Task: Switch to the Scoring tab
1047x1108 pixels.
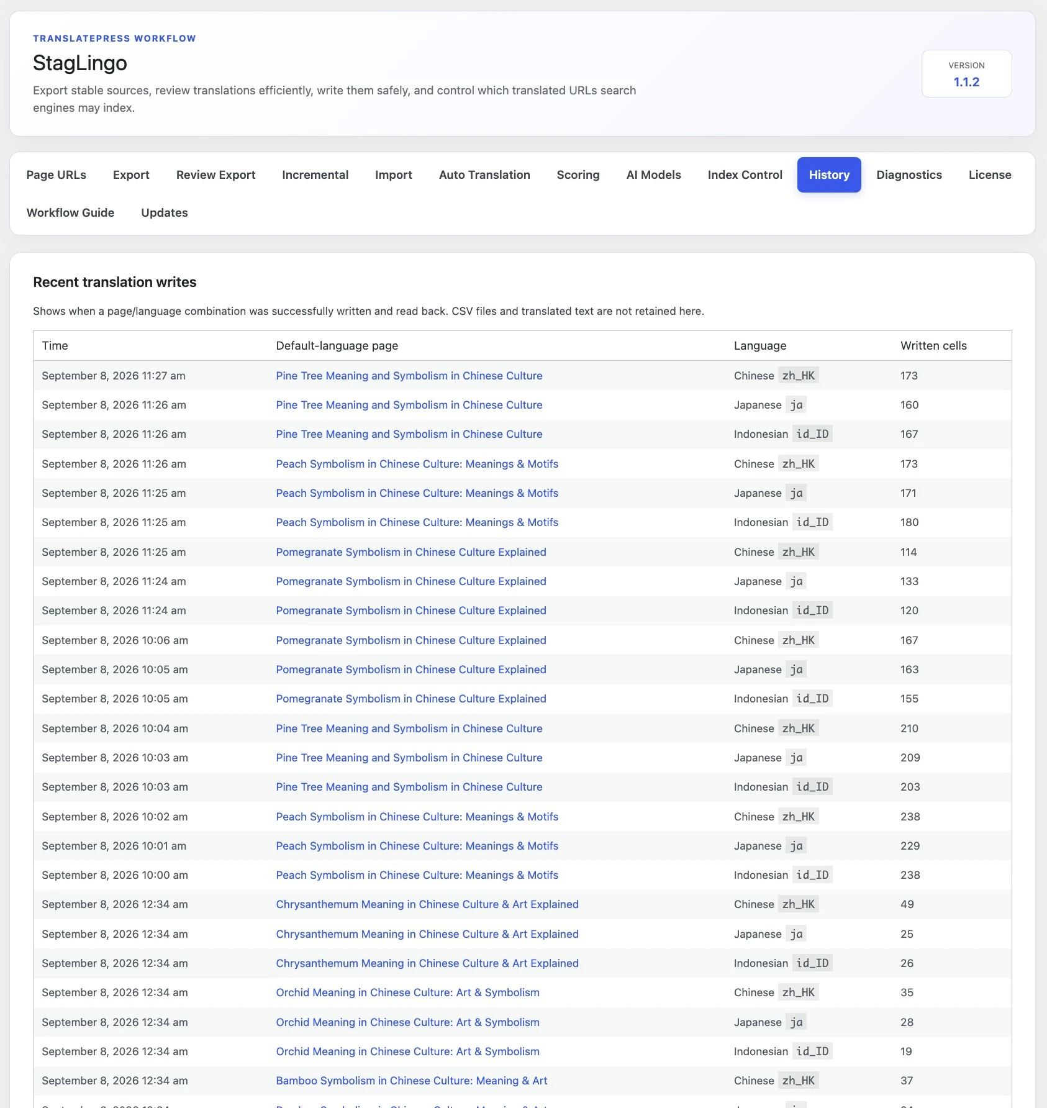Action: coord(578,175)
